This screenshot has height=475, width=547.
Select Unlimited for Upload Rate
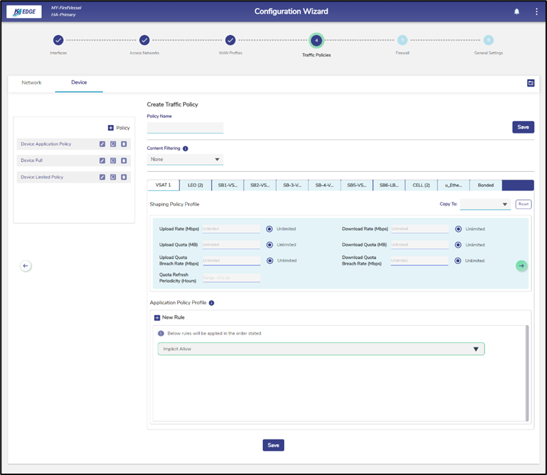point(270,229)
